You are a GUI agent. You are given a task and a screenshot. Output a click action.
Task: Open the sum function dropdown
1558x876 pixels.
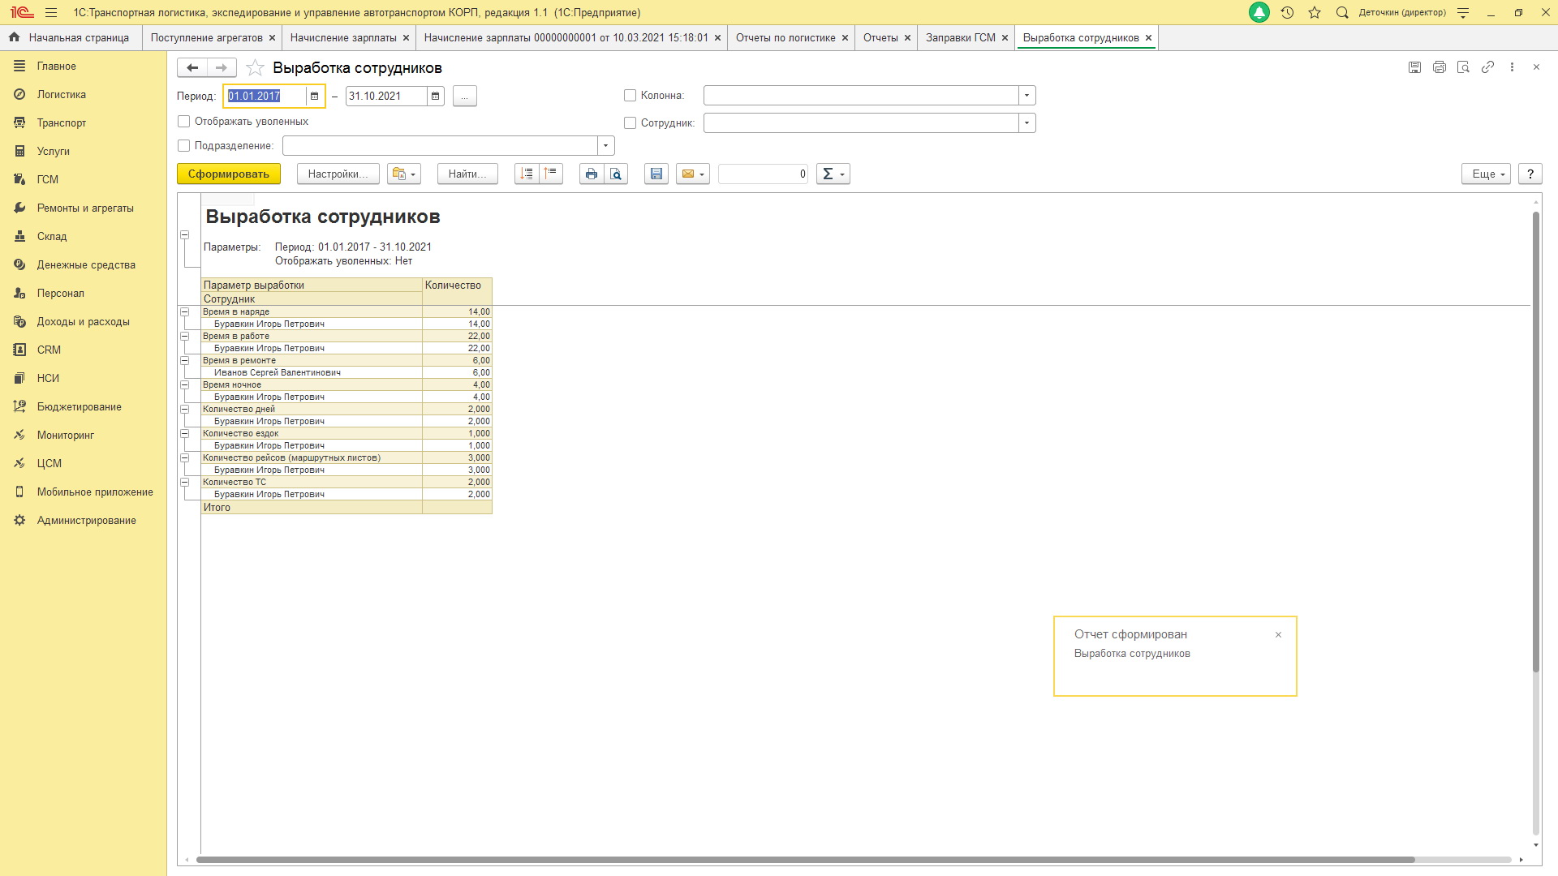point(833,174)
